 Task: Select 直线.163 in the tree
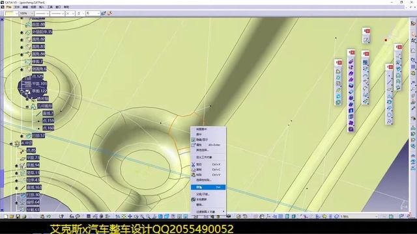click(x=34, y=188)
